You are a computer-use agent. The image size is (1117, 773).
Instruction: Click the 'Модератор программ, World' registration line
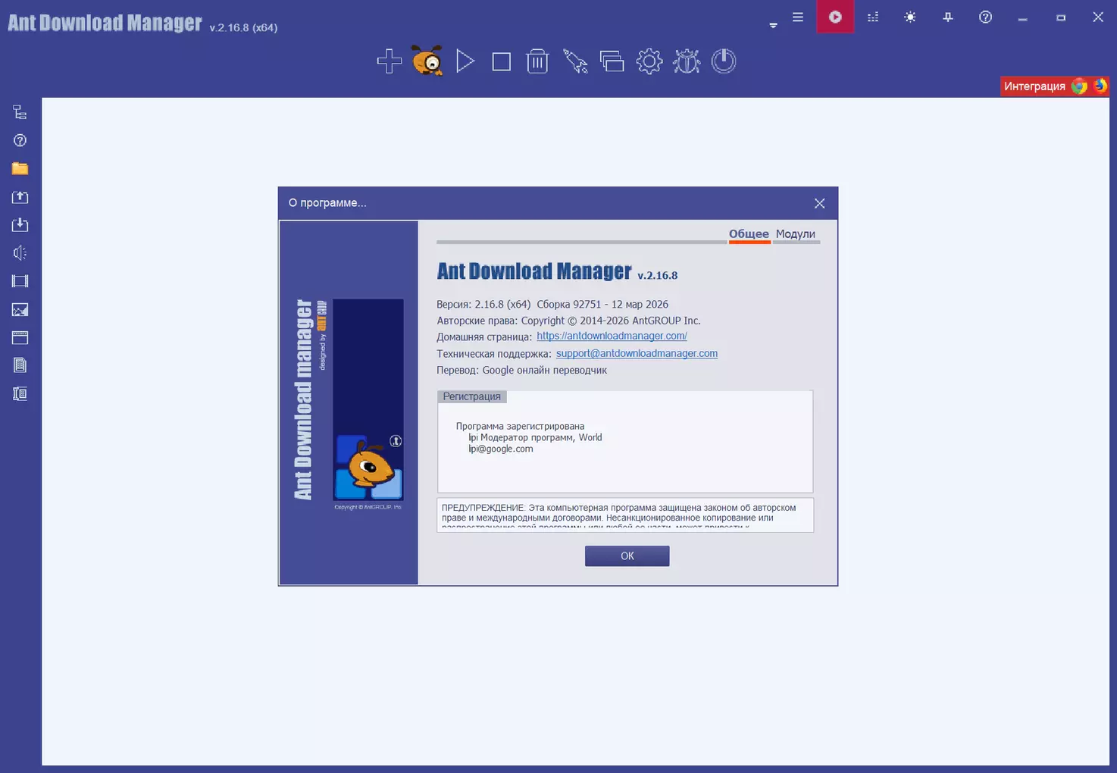(535, 438)
